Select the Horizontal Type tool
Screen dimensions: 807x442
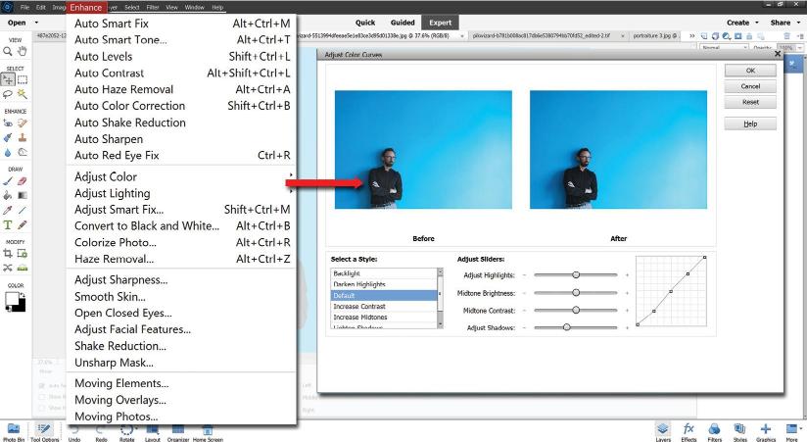[7, 224]
